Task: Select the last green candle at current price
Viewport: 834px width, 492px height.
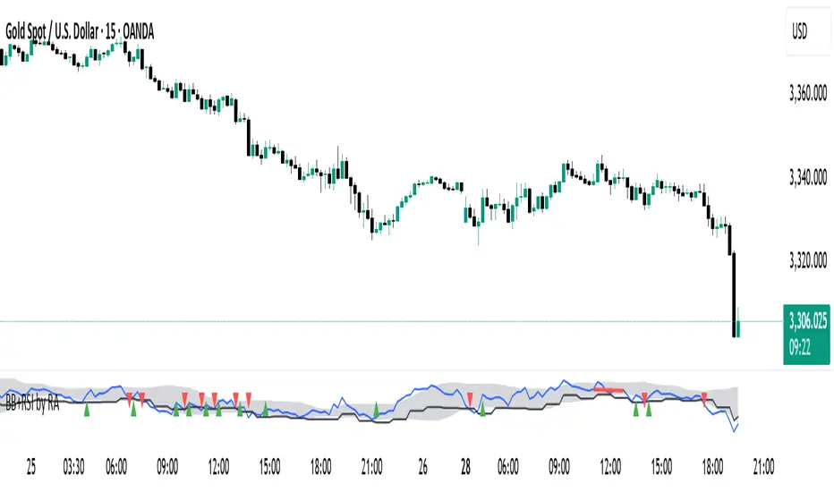Action: point(737,328)
